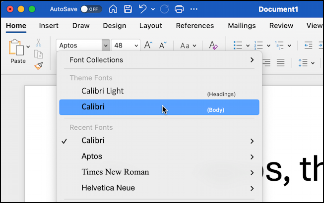Click the Paste clipboard icon
The image size is (324, 203).
[x=16, y=47]
